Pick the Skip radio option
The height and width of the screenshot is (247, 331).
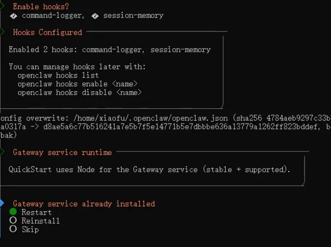click(30, 229)
